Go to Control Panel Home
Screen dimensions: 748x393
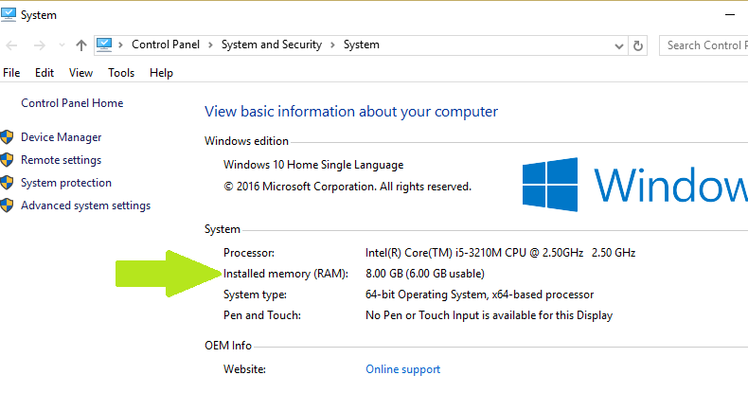pos(72,103)
